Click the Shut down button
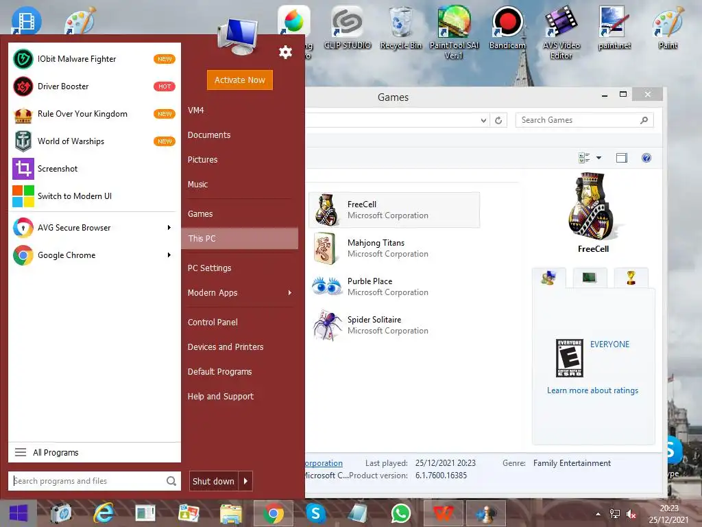The height and width of the screenshot is (527, 702). [214, 481]
